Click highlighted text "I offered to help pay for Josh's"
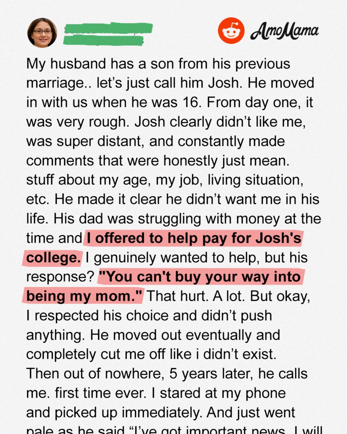Image resolution: width=347 pixels, height=434 pixels. click(x=194, y=238)
